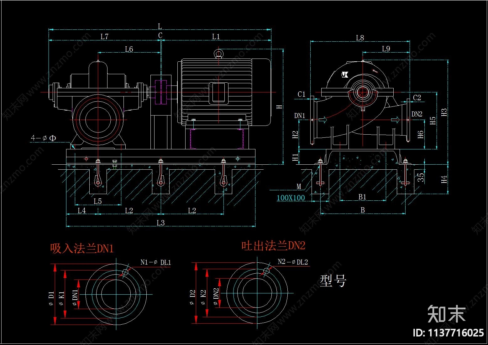
Task: Select the L3 base length label
Action: click(161, 223)
